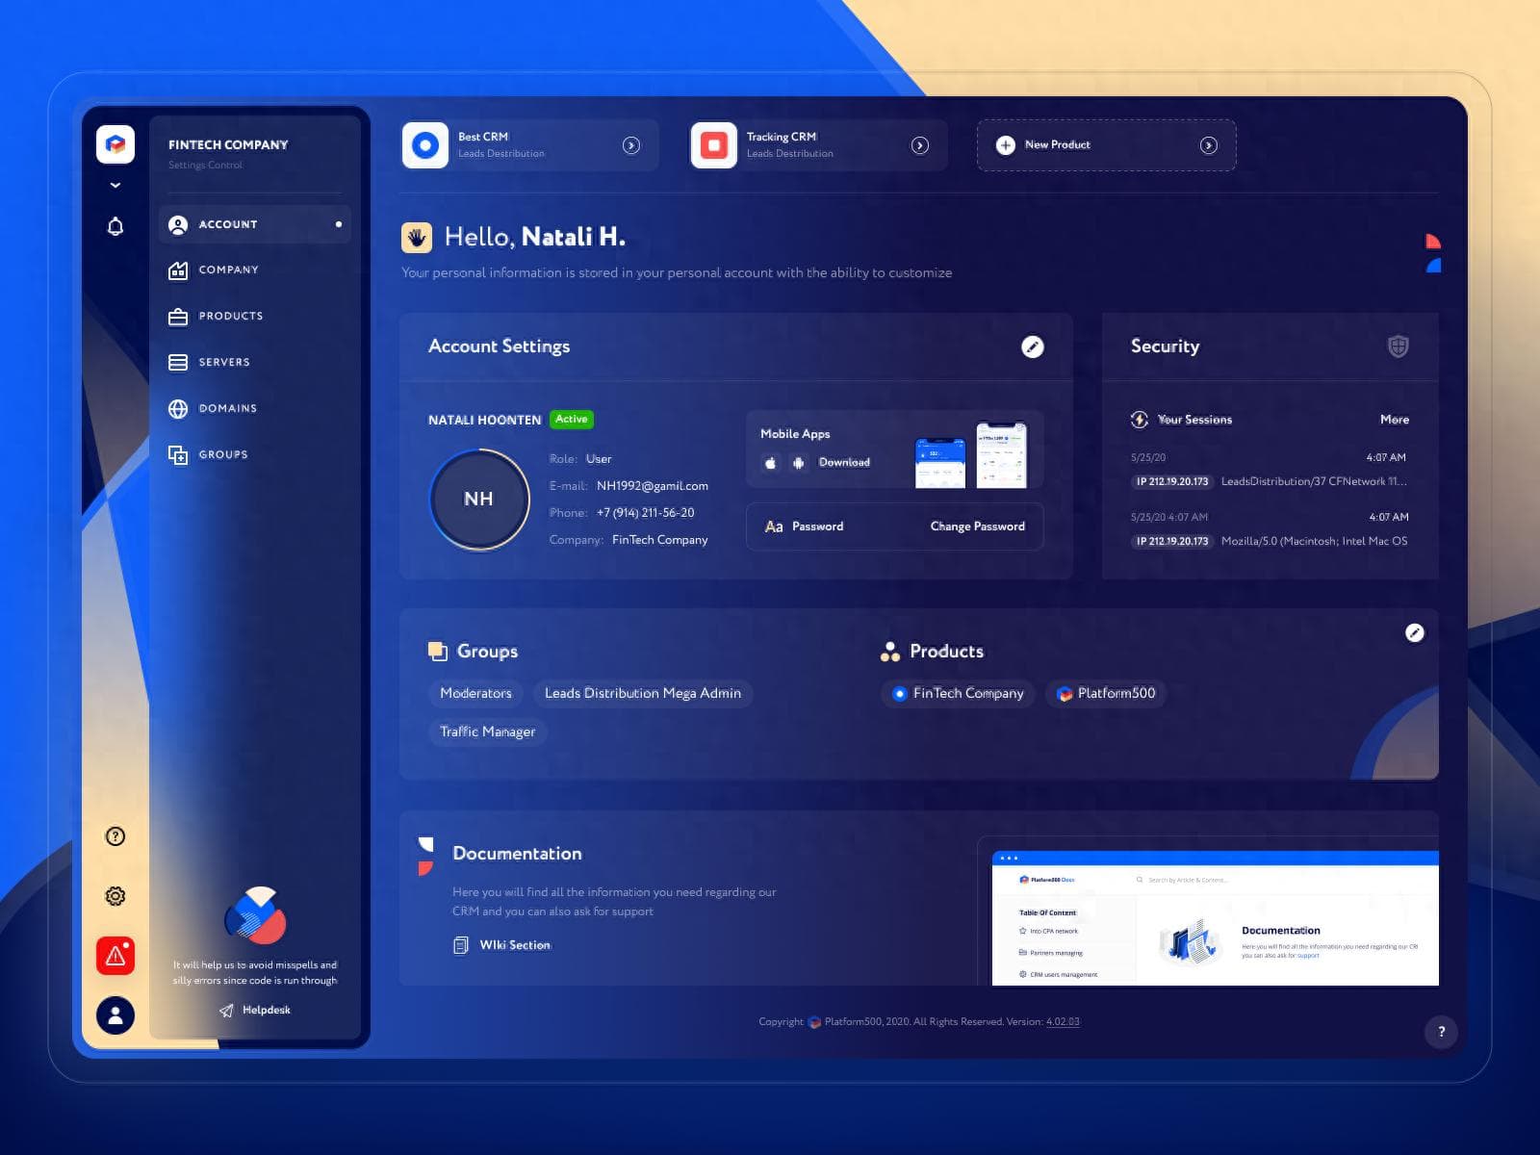Screen dimensions: 1540x1155
Task: Click the green Active status badge
Action: coord(572,420)
